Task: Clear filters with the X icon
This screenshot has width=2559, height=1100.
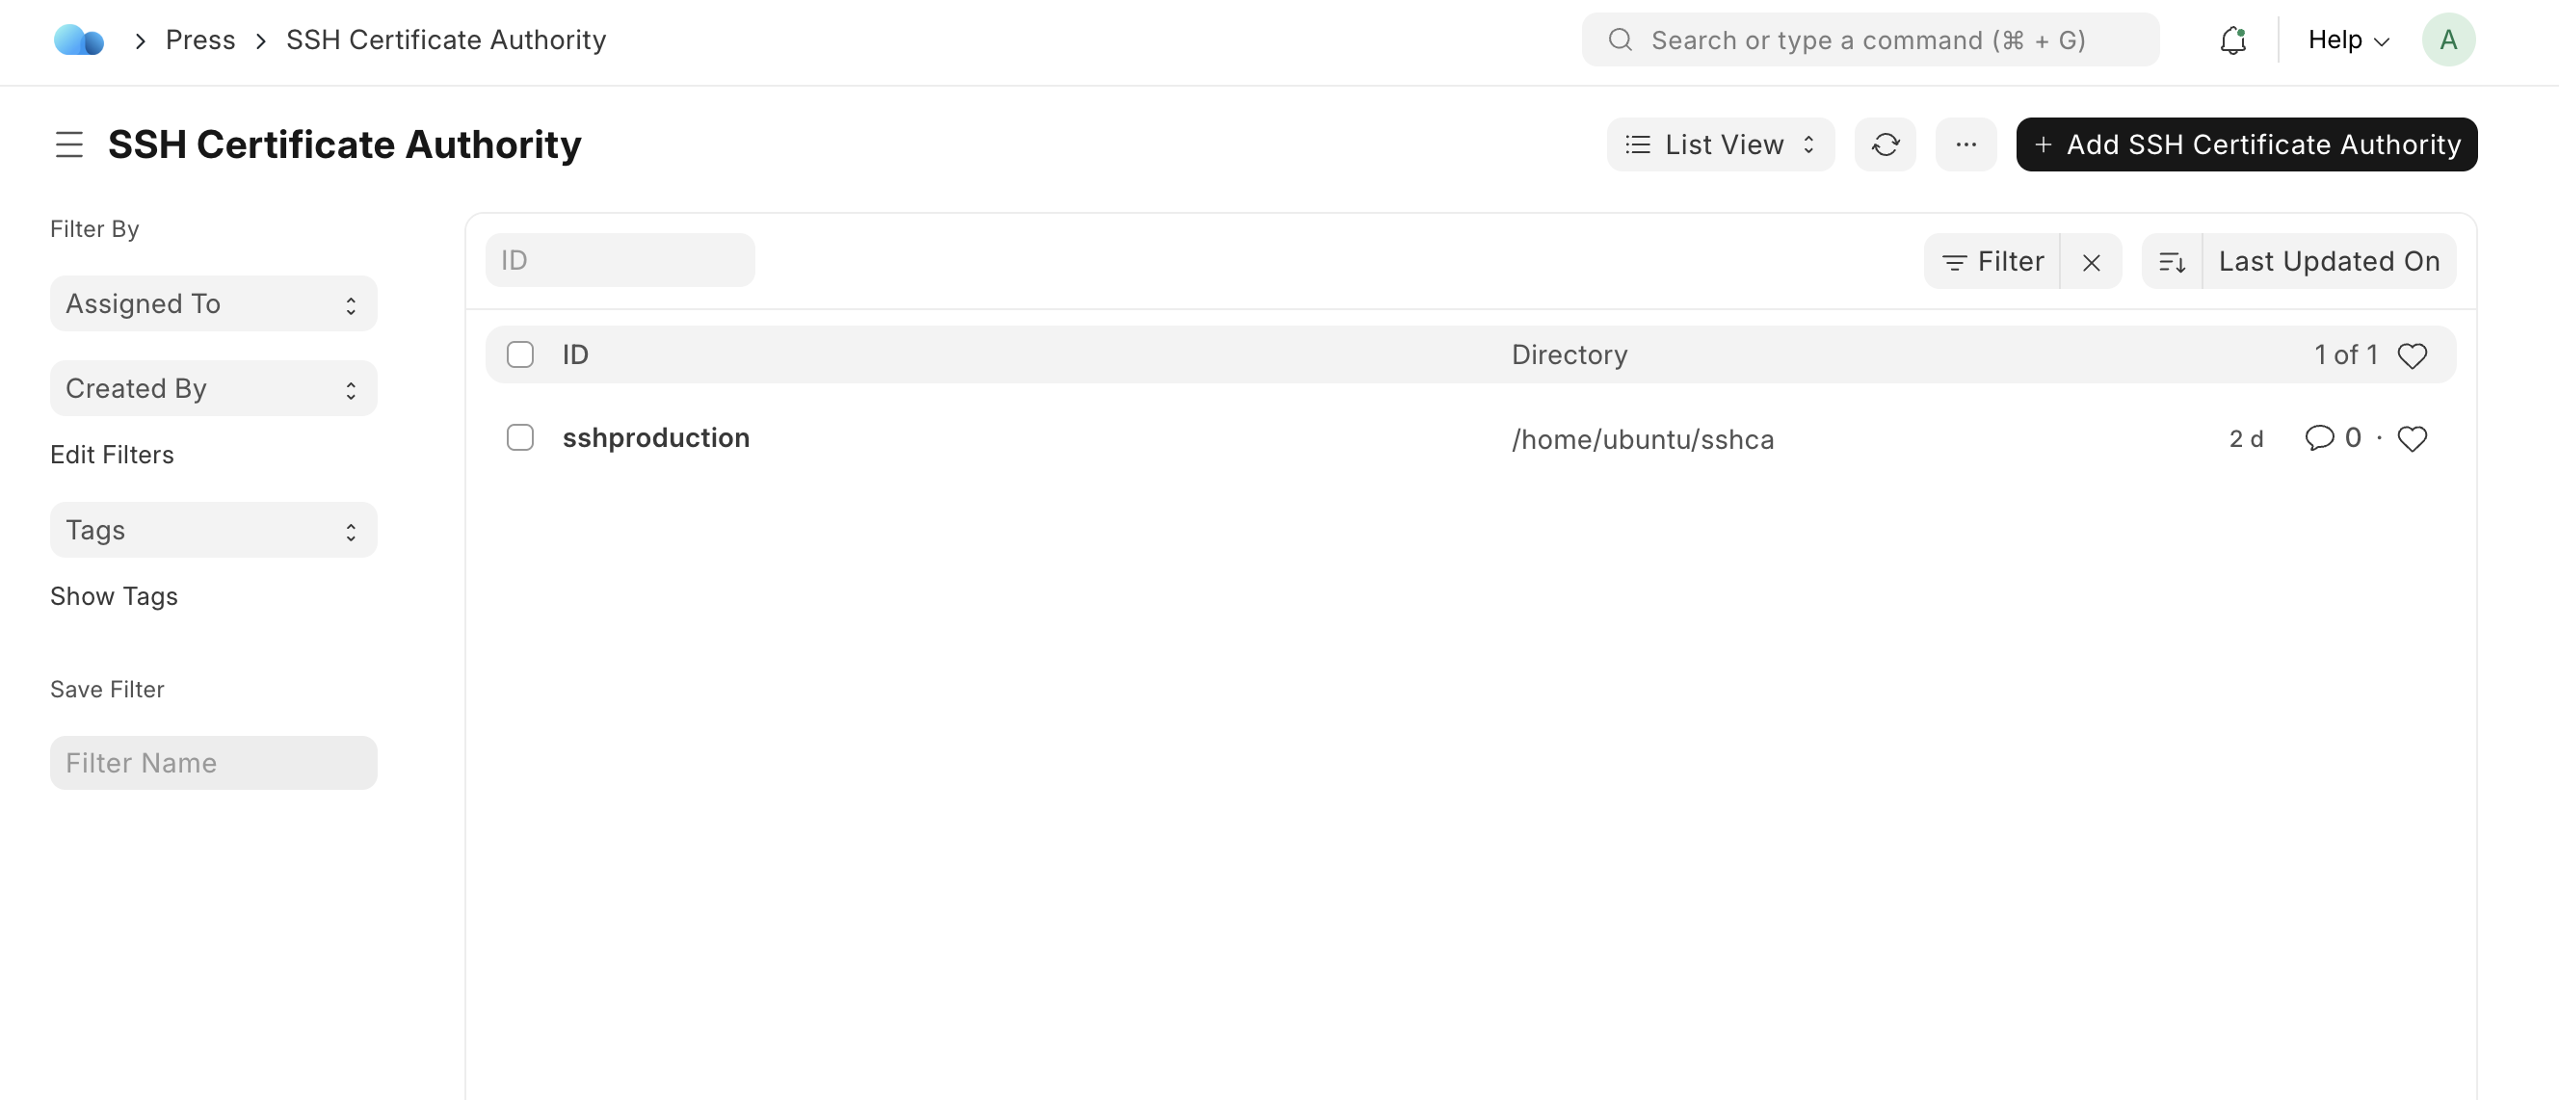Action: coord(2091,262)
